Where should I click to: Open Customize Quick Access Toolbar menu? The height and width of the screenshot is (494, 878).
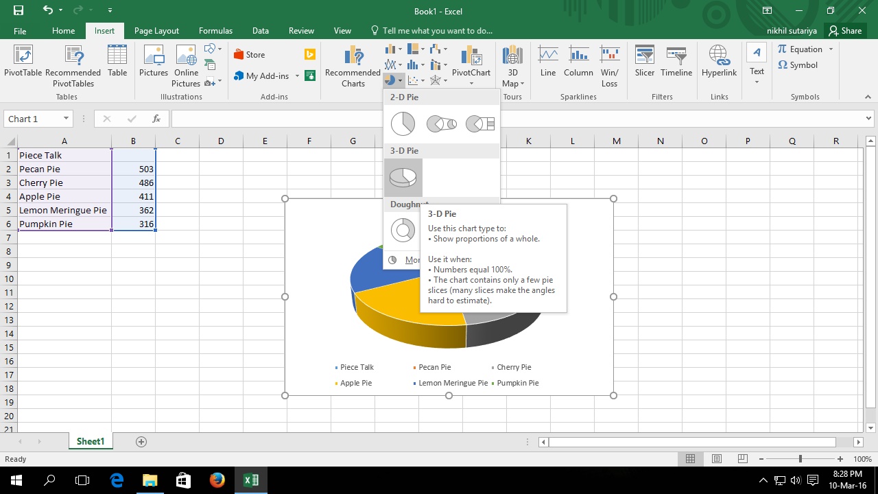coord(110,10)
